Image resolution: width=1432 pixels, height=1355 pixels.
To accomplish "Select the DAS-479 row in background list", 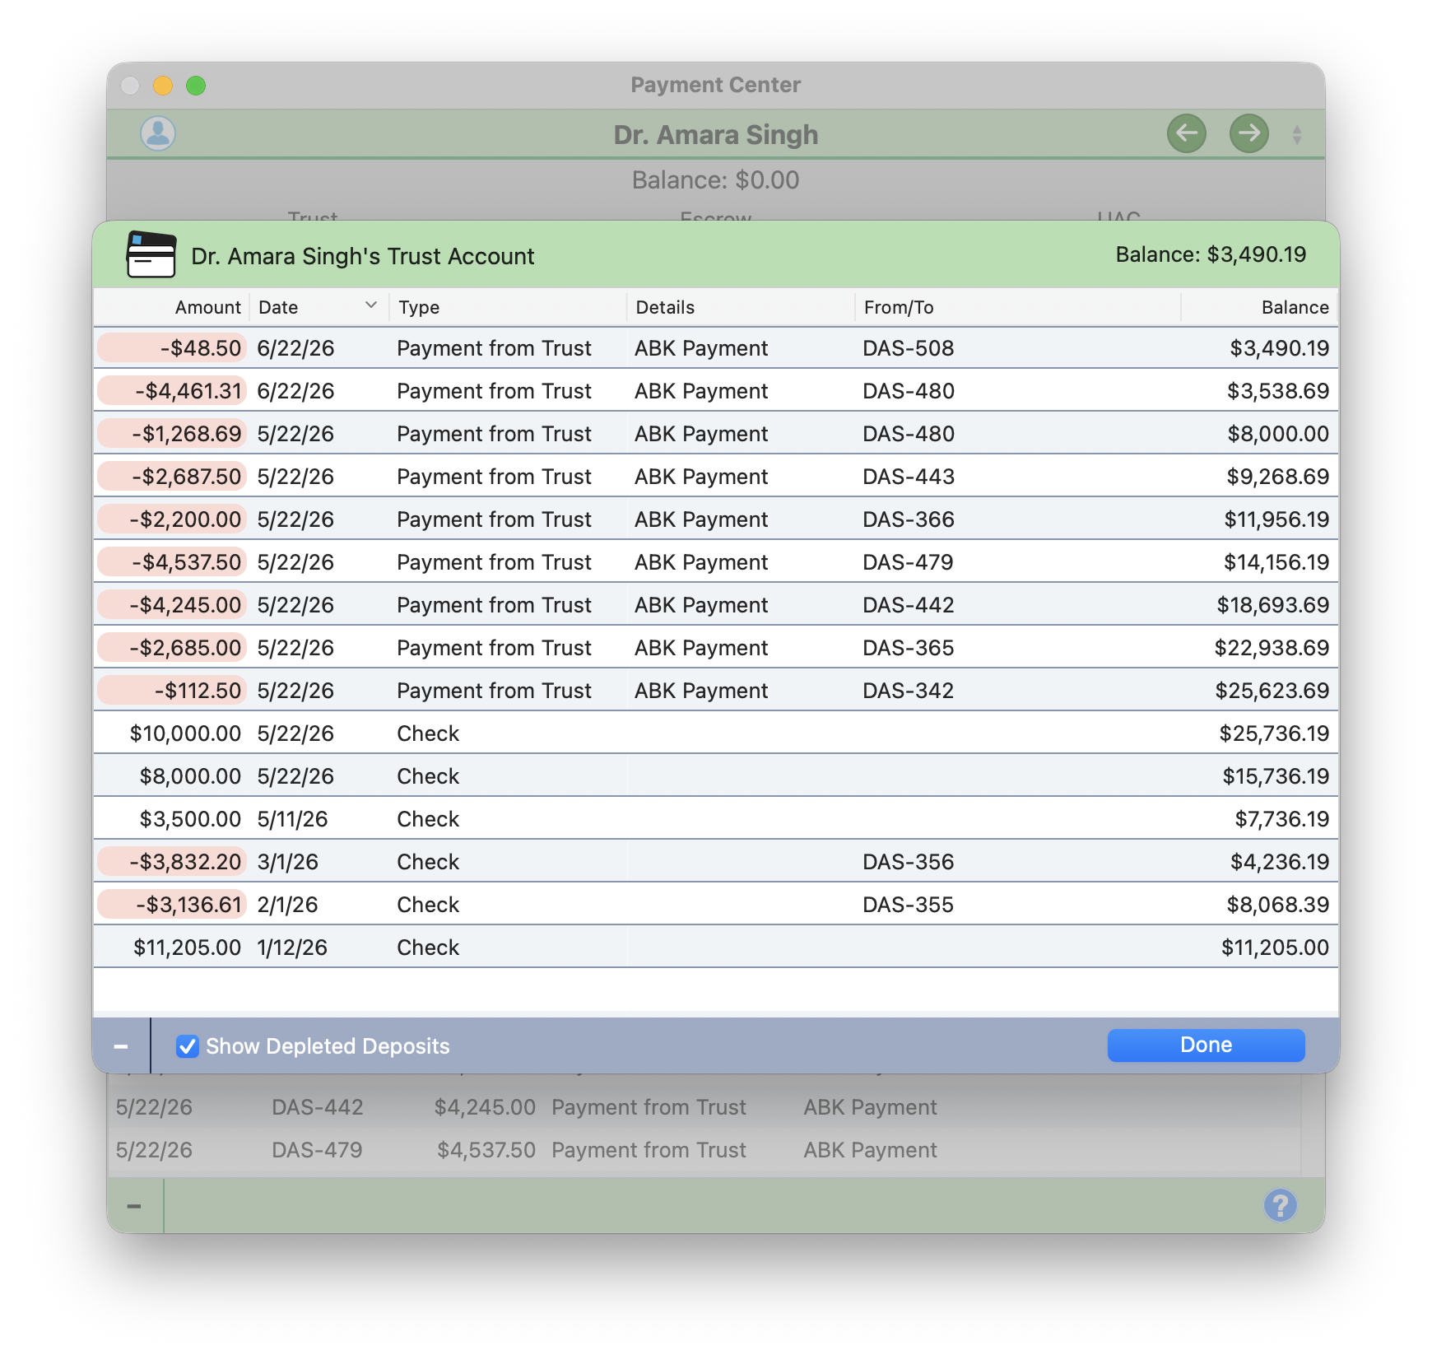I will coord(704,1150).
